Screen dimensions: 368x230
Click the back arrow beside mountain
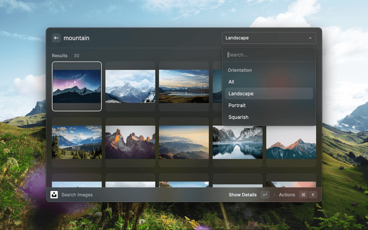click(x=56, y=38)
